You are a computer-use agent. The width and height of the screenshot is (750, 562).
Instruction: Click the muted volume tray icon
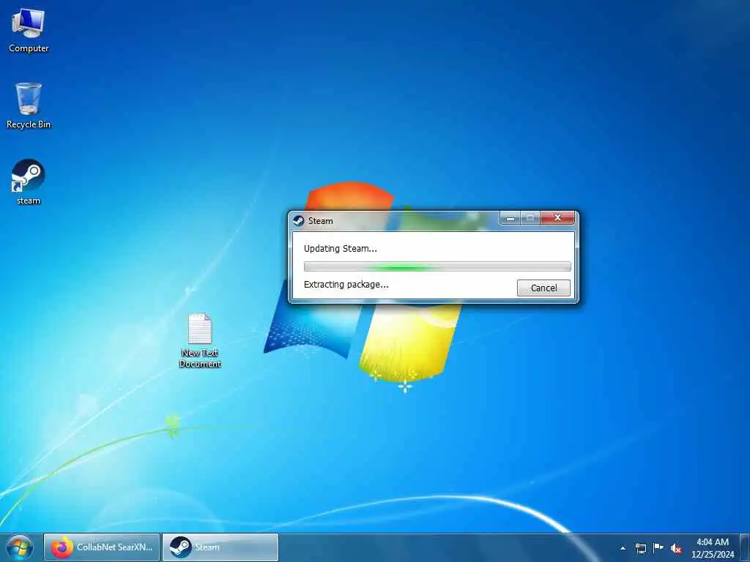point(676,548)
